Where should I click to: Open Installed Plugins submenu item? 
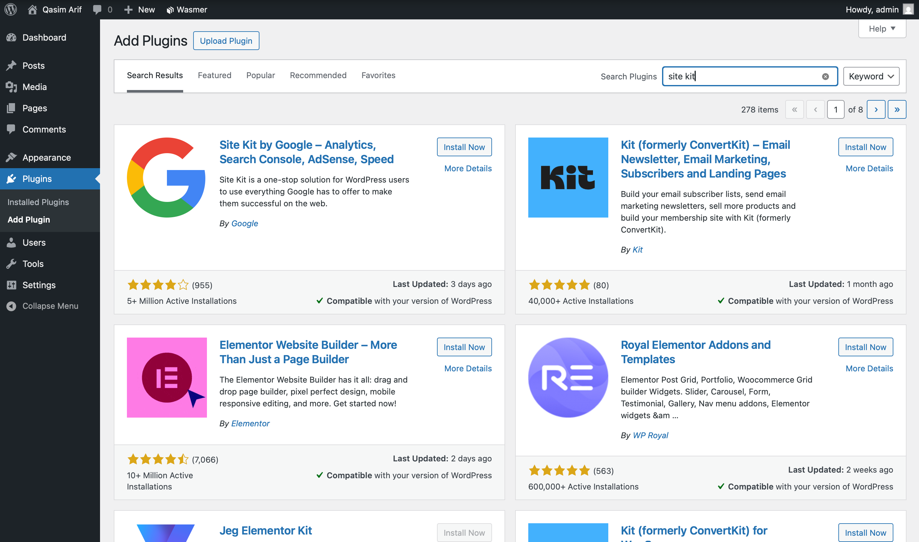click(x=38, y=202)
